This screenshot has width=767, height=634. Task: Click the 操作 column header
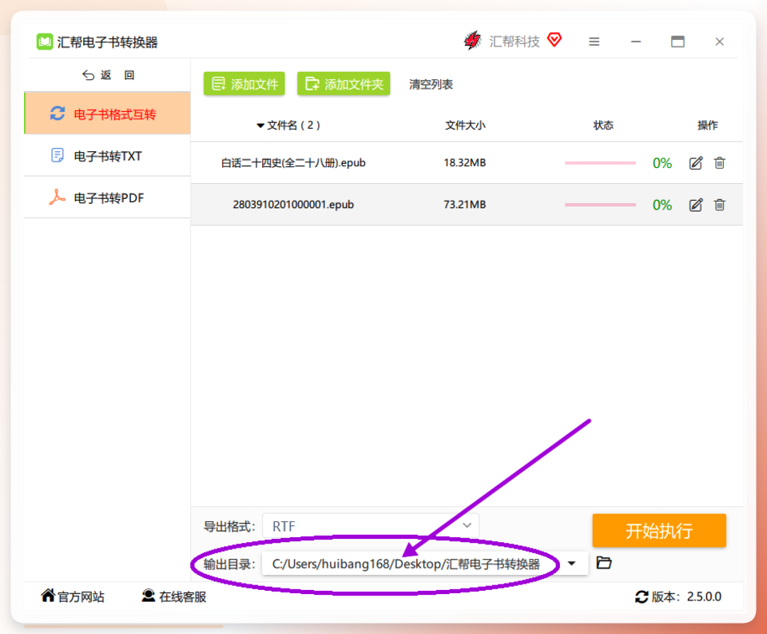point(707,126)
